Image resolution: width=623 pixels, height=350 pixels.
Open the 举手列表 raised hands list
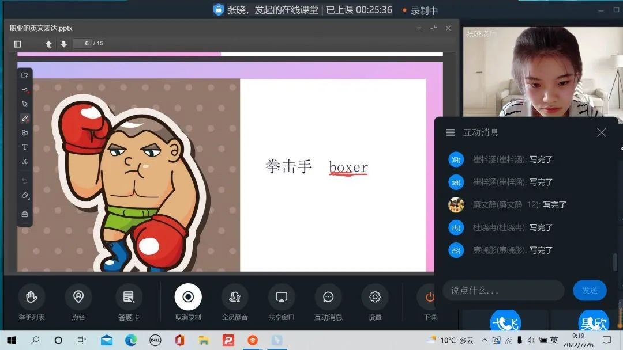coord(32,298)
